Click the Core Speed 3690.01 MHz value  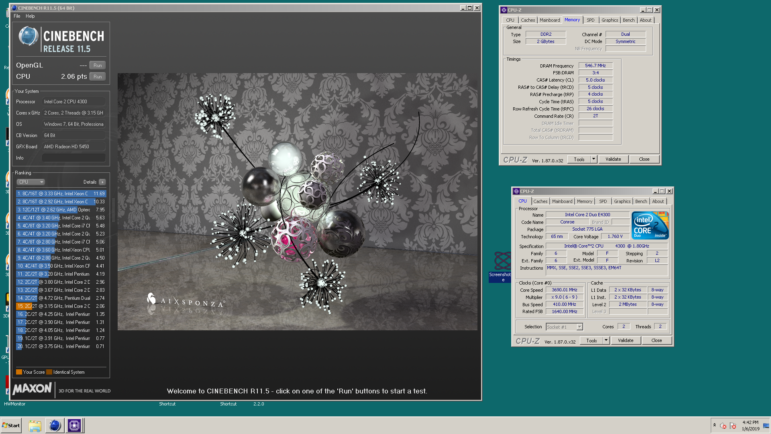click(x=564, y=290)
